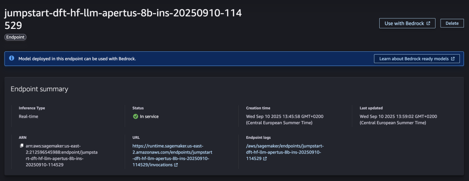Open Learn about Bedrock ready models
Viewport: 469px width, 181px height.
(x=417, y=59)
